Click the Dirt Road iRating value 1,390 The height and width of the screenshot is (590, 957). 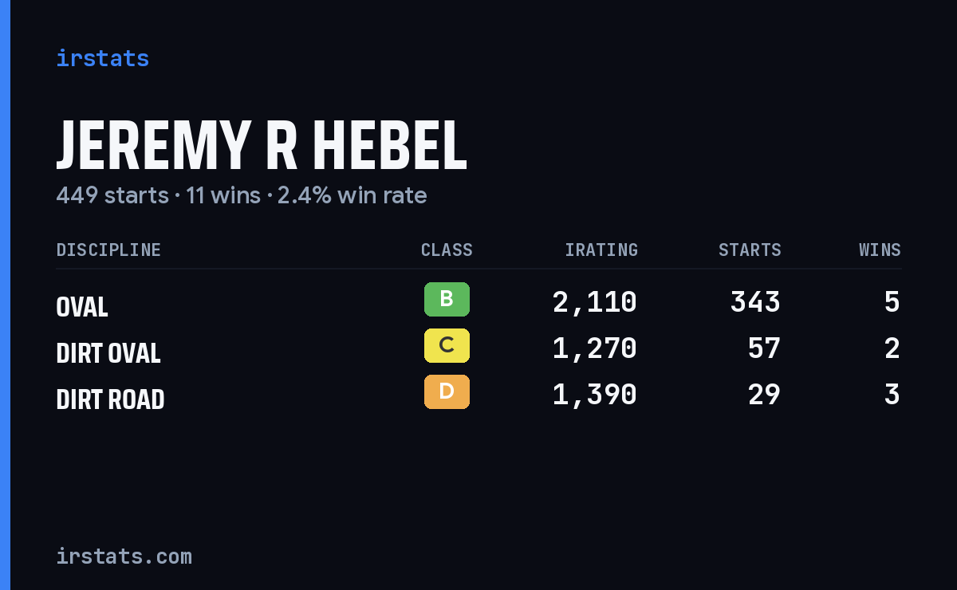pos(595,395)
